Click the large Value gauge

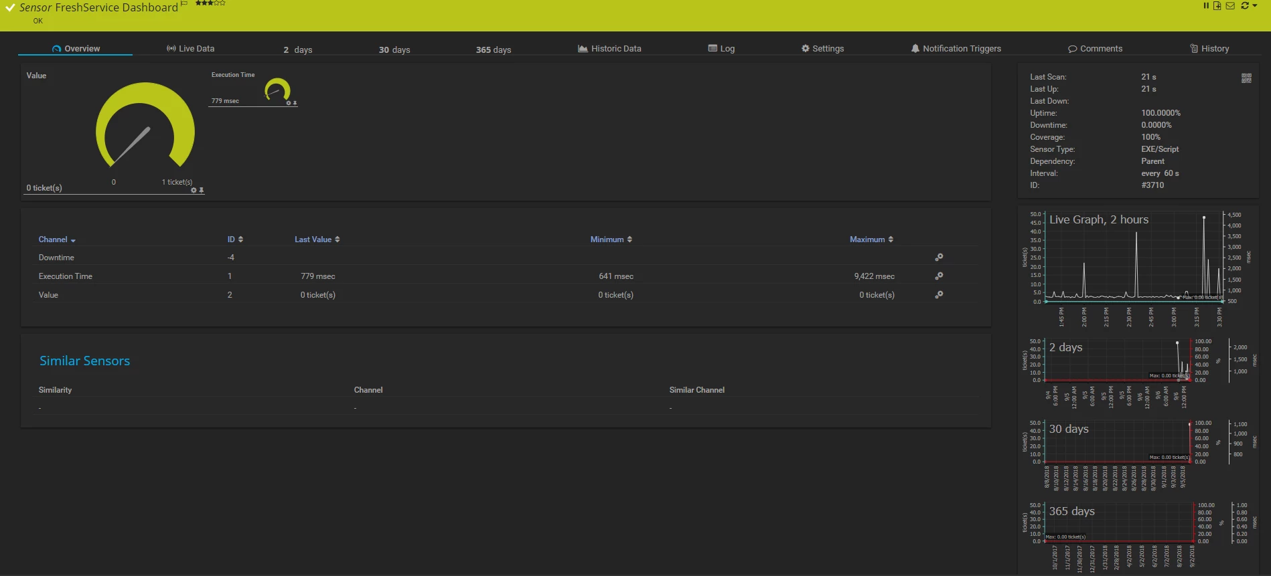pos(145,125)
